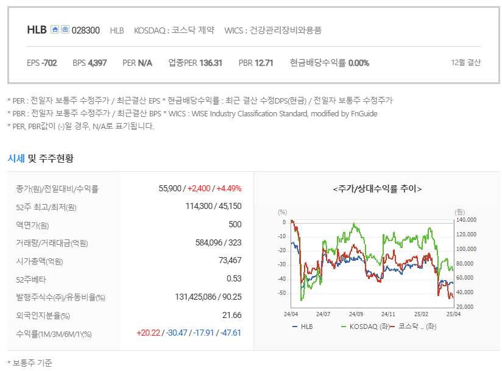The width and height of the screenshot is (502, 371).
Task: Click foreign ownership value 21.66
Action: coord(232,316)
